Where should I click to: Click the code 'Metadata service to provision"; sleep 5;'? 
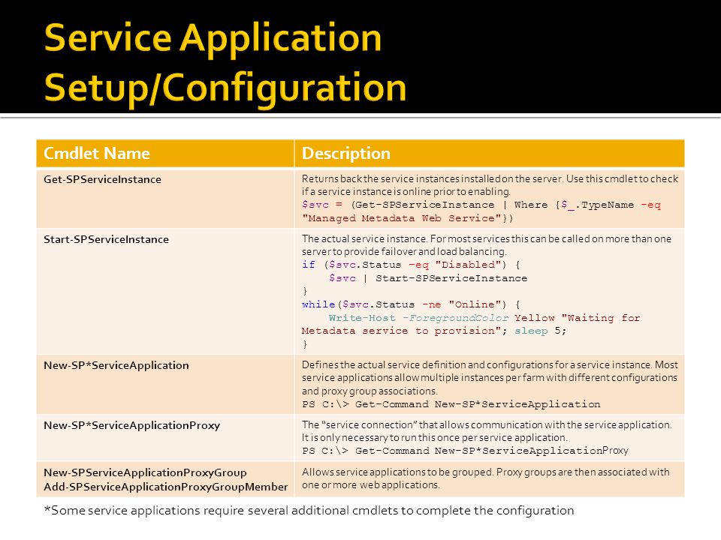(434, 331)
